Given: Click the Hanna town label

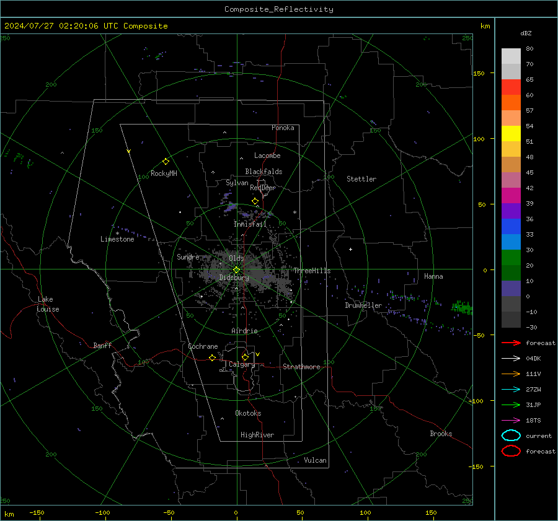Looking at the screenshot, I should pos(433,276).
